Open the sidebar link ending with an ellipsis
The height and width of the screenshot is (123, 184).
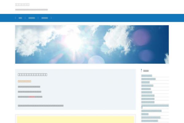click(152, 117)
